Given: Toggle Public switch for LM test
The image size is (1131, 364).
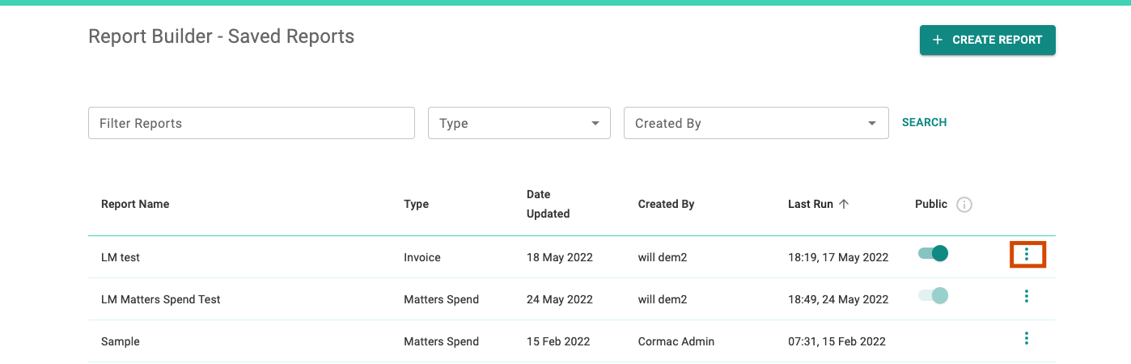Looking at the screenshot, I should coord(933,254).
